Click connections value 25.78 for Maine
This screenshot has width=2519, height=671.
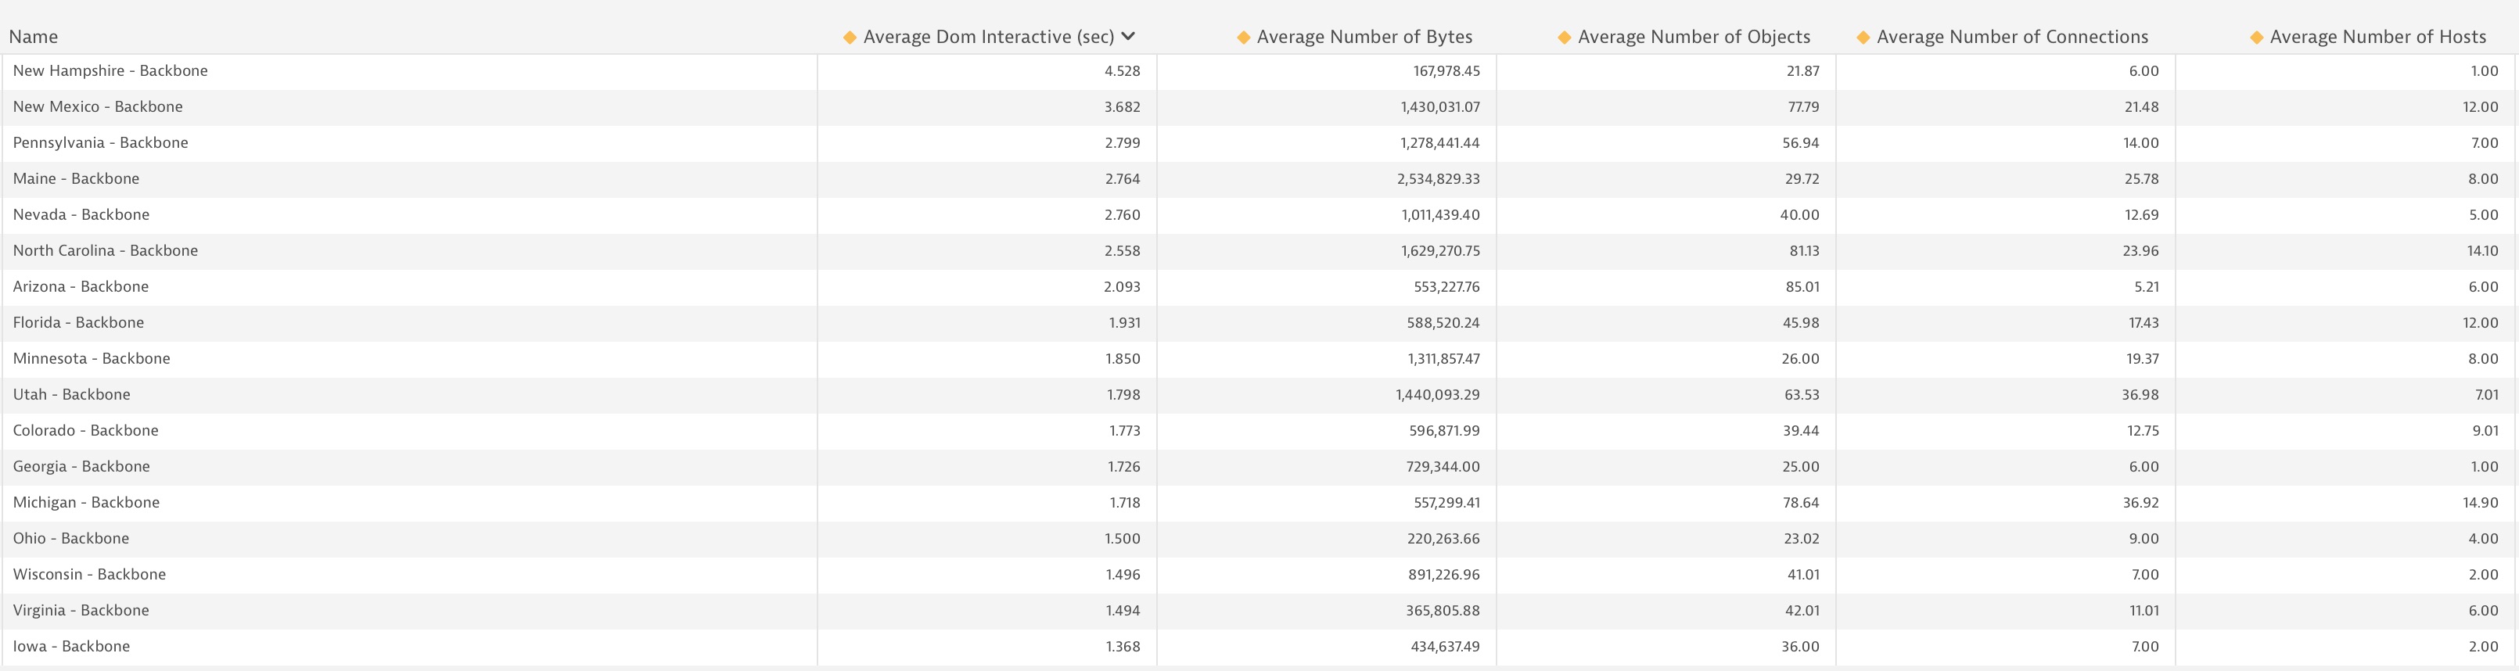click(x=2142, y=179)
